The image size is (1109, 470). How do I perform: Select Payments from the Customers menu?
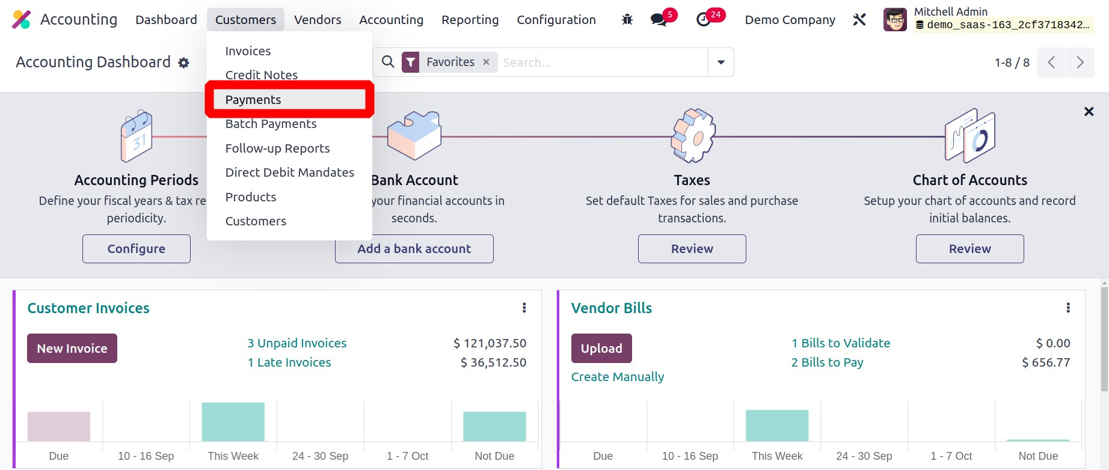coord(253,100)
